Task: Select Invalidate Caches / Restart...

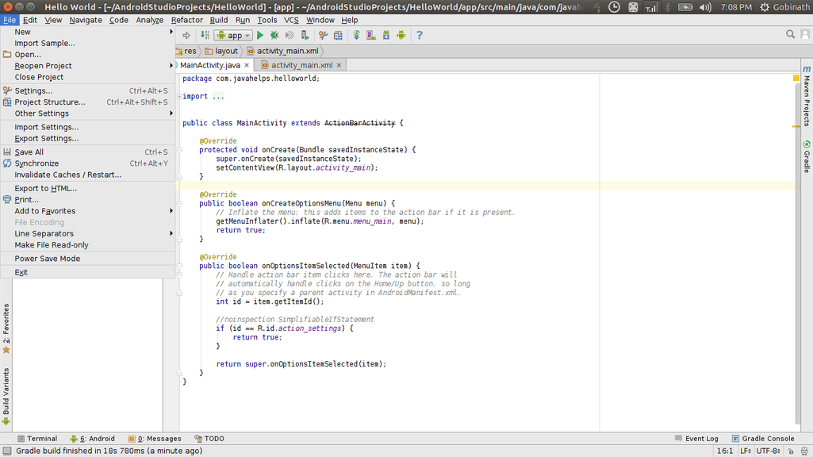Action: coord(87,175)
